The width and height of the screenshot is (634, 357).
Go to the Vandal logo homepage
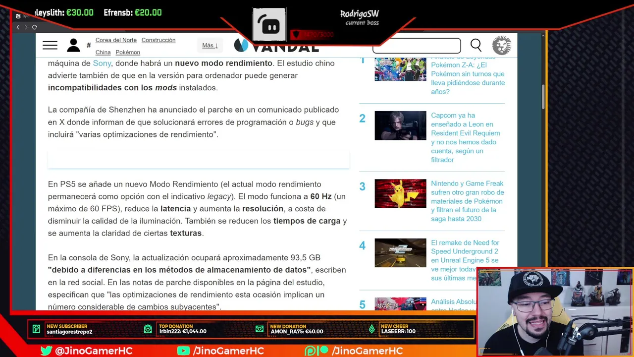[x=276, y=46]
